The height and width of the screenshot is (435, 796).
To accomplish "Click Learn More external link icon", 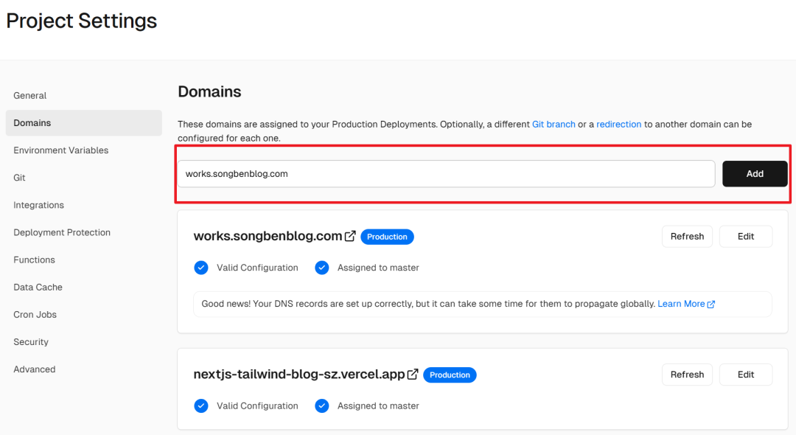I will tap(711, 304).
